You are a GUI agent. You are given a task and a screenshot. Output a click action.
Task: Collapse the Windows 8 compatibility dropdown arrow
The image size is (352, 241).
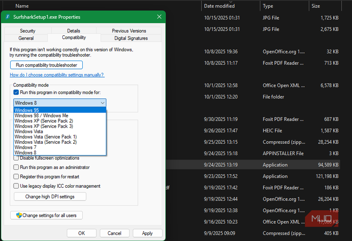point(102,103)
